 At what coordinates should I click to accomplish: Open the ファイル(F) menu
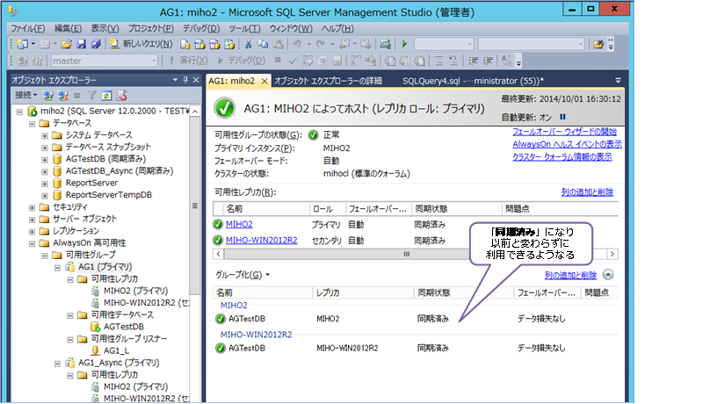click(x=28, y=28)
